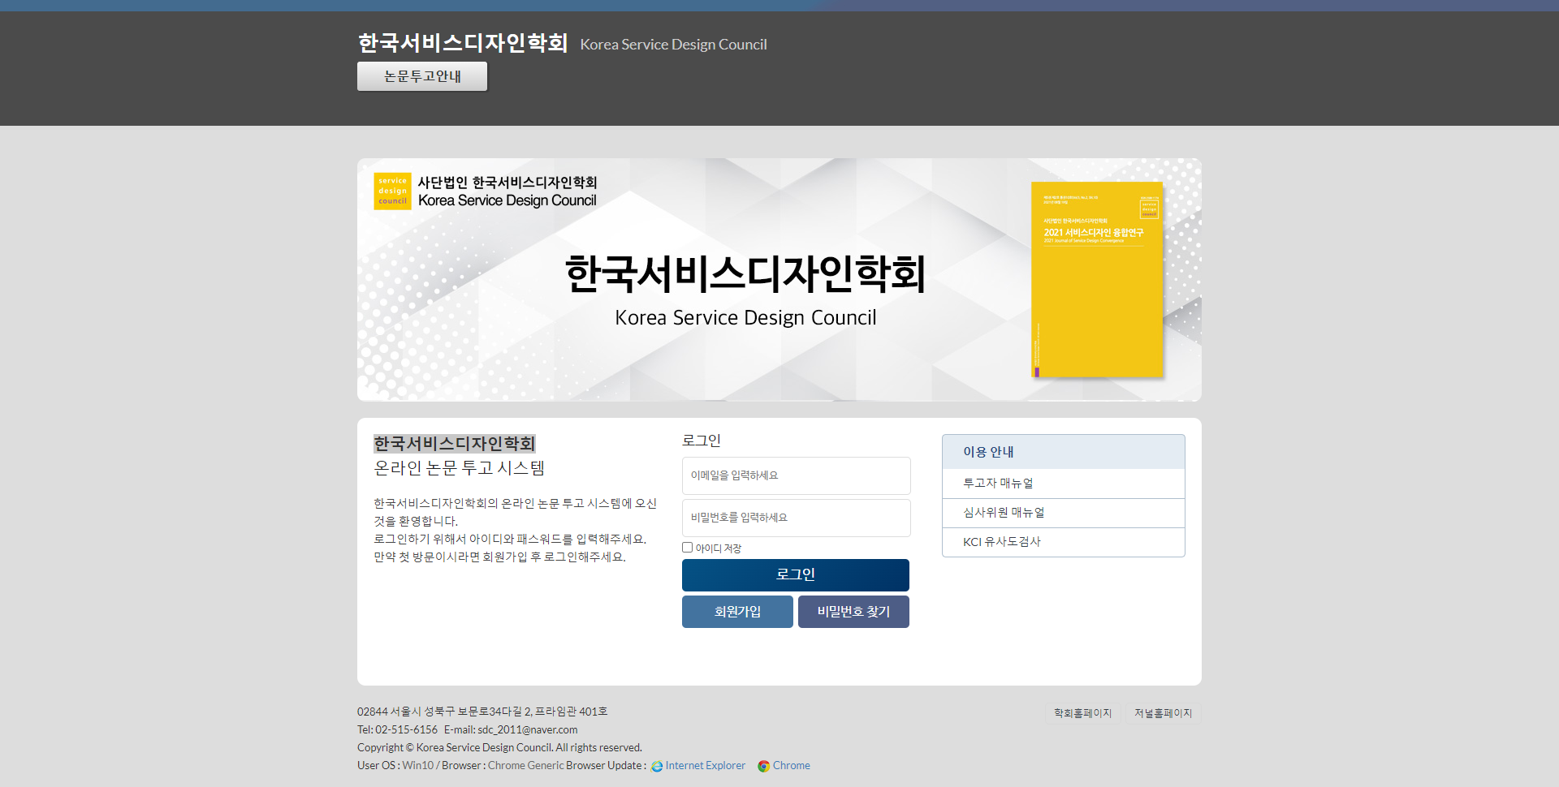
Task: Click the 회원가입 button
Action: click(x=737, y=612)
